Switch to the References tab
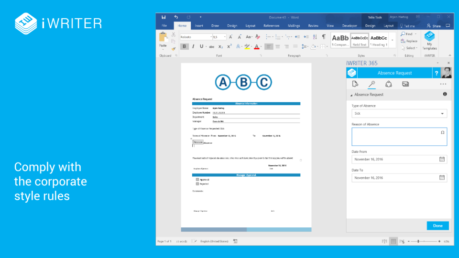This screenshot has width=459, height=258. click(272, 26)
